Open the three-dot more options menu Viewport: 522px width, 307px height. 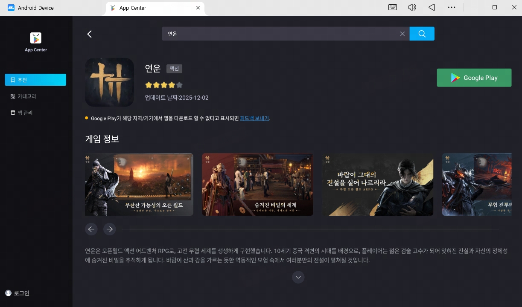click(x=451, y=7)
